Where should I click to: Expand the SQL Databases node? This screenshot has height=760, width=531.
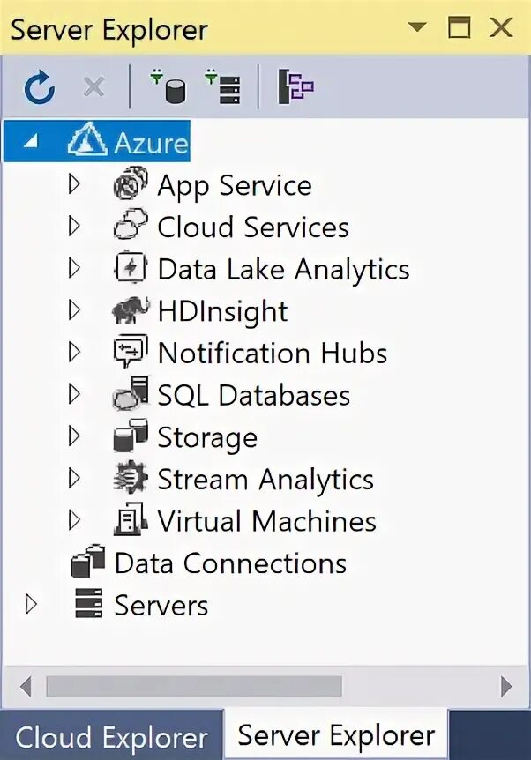coord(74,395)
